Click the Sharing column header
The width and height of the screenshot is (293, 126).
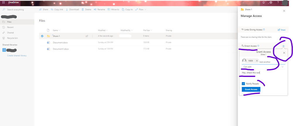click(x=169, y=30)
